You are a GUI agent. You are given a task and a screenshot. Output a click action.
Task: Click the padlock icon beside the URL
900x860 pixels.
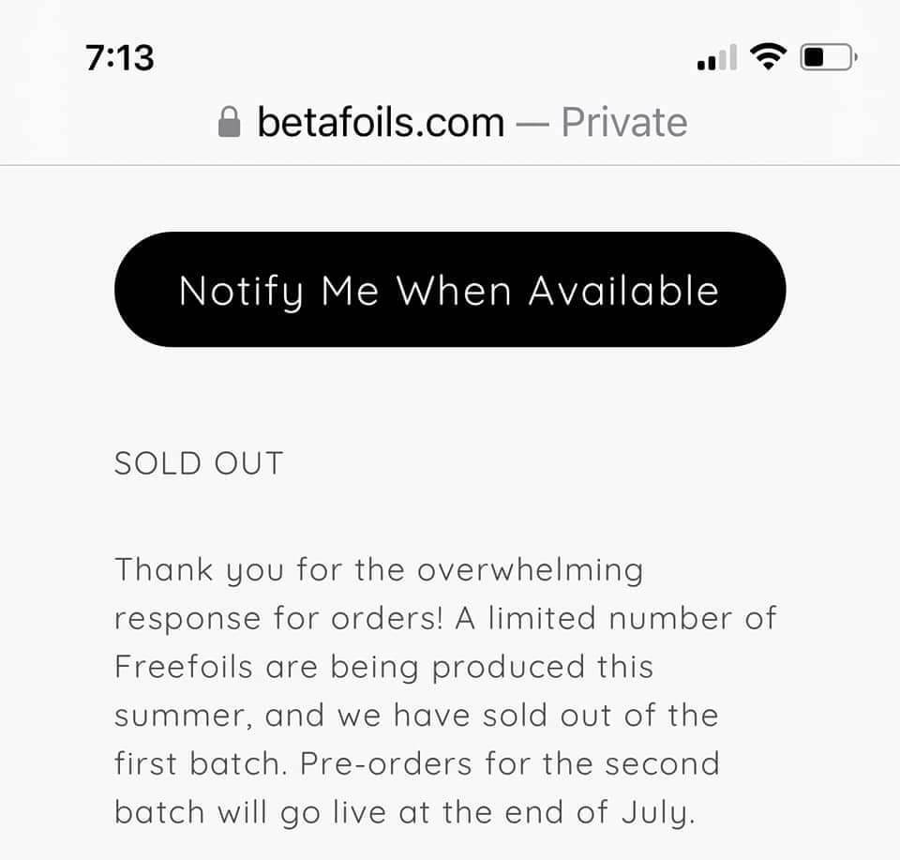click(x=229, y=122)
